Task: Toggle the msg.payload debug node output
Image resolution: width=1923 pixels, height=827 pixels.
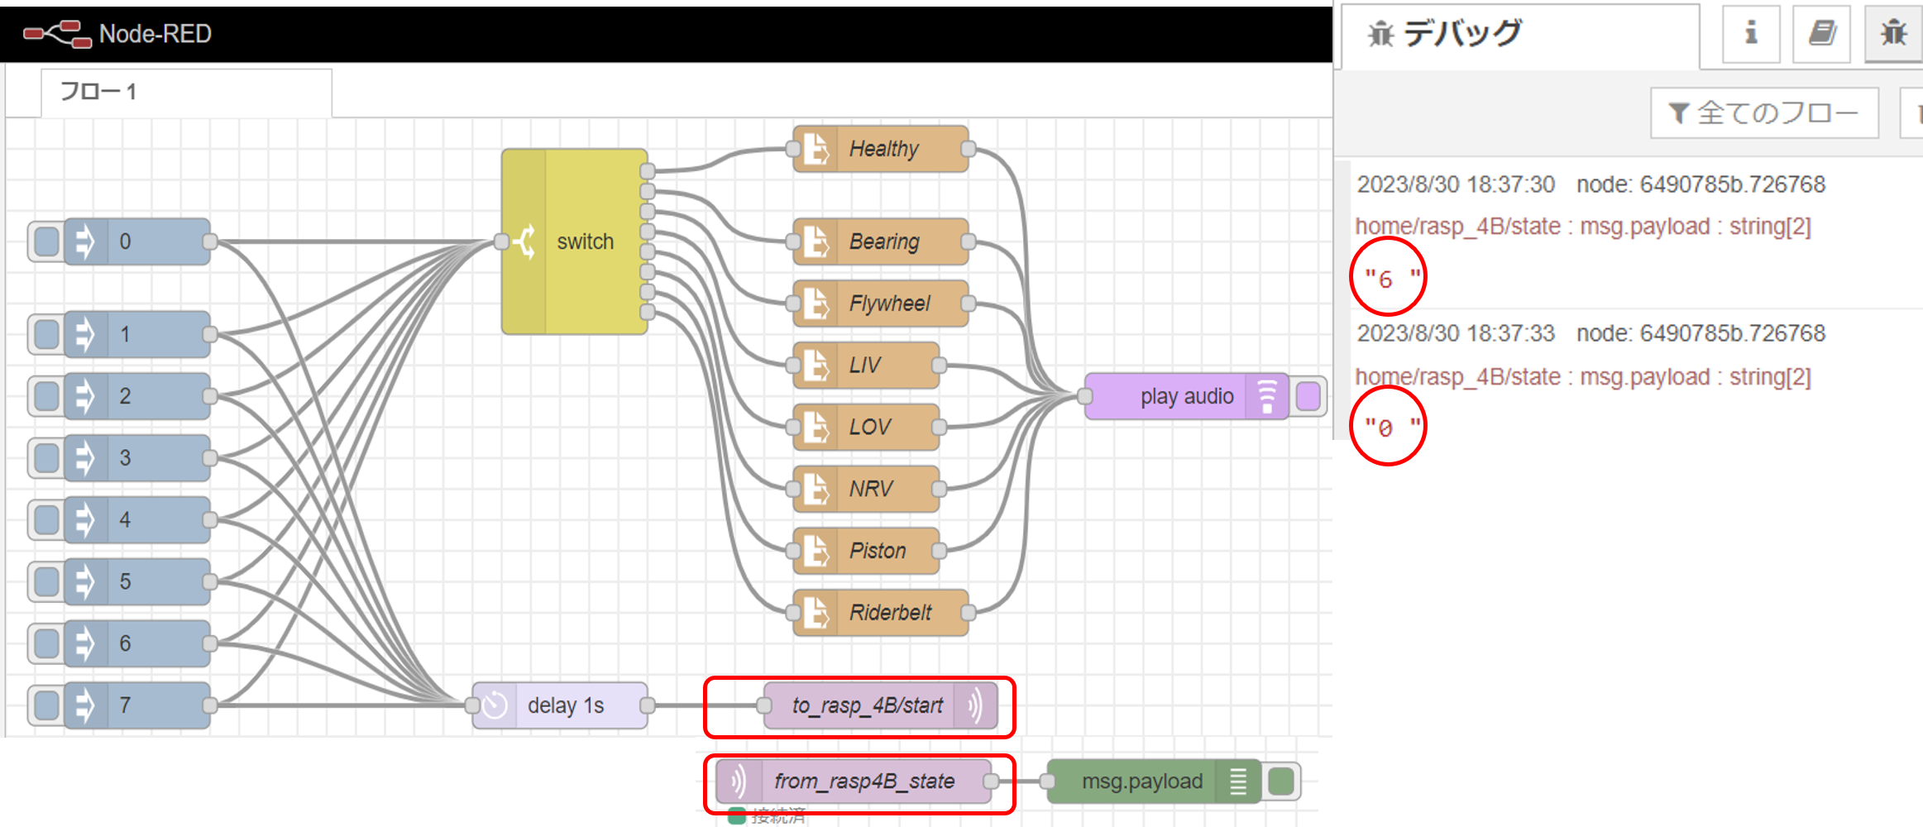Action: 1280,781
